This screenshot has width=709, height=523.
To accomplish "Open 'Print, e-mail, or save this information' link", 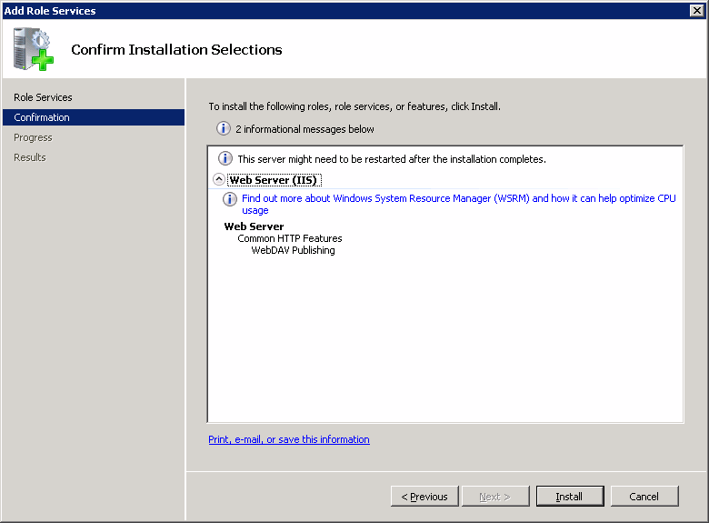I will [289, 439].
